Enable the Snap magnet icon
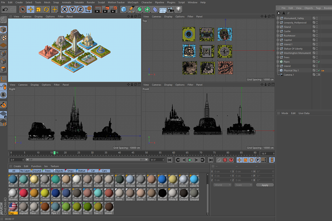The image size is (332, 221). click(x=3, y=105)
